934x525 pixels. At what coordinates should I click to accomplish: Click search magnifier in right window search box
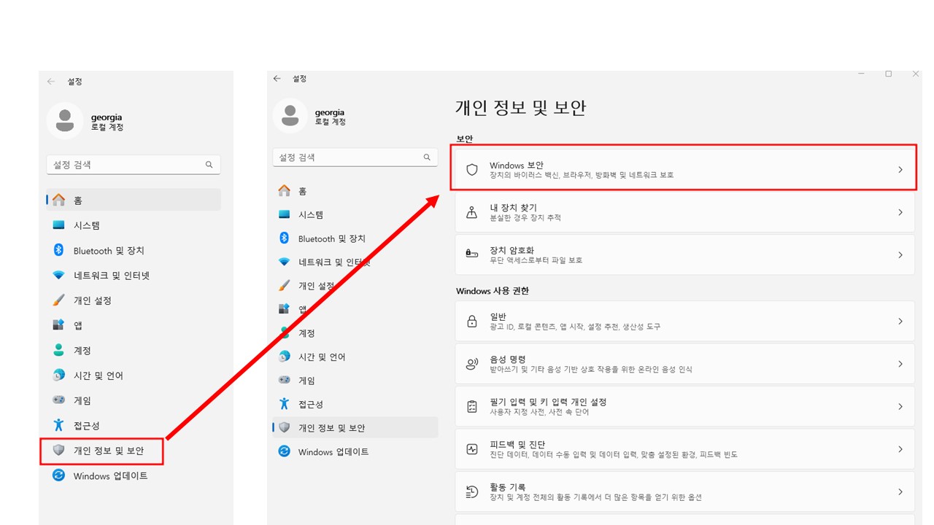[427, 157]
